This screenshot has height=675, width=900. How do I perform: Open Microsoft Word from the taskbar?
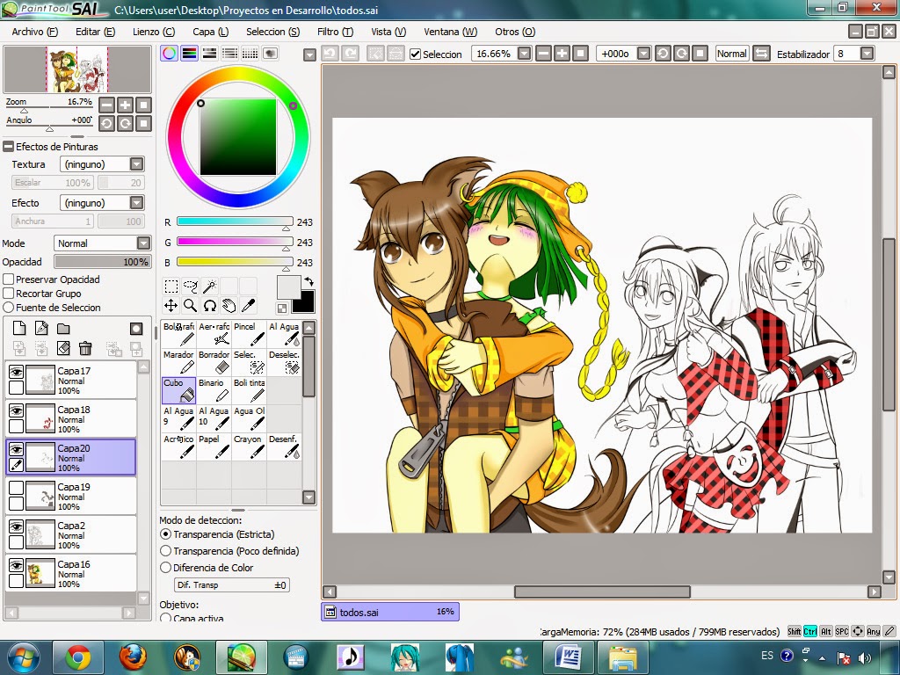[569, 657]
